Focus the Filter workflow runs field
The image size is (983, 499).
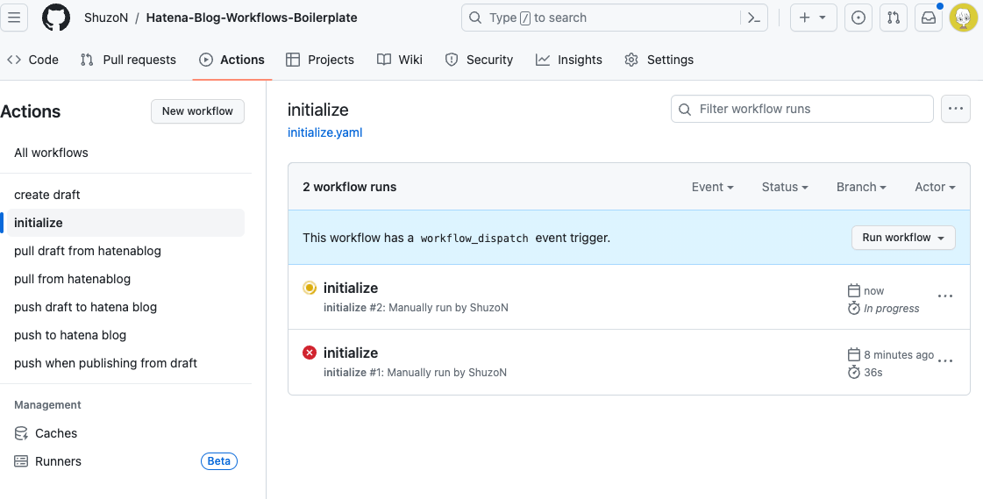pyautogui.click(x=801, y=109)
